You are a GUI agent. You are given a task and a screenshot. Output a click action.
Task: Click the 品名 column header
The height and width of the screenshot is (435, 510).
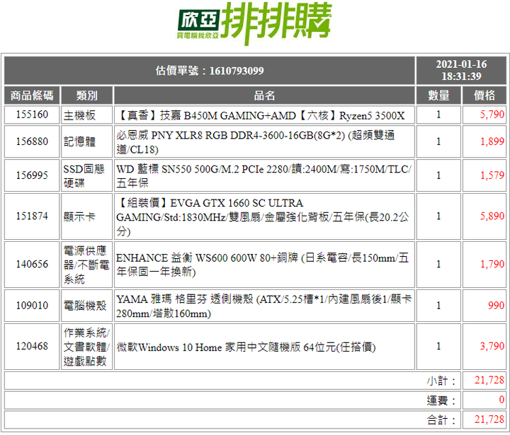click(264, 95)
